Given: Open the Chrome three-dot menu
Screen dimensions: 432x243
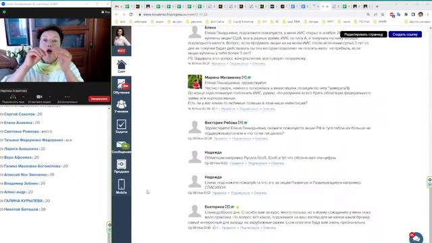Looking at the screenshot, I should 428,14.
